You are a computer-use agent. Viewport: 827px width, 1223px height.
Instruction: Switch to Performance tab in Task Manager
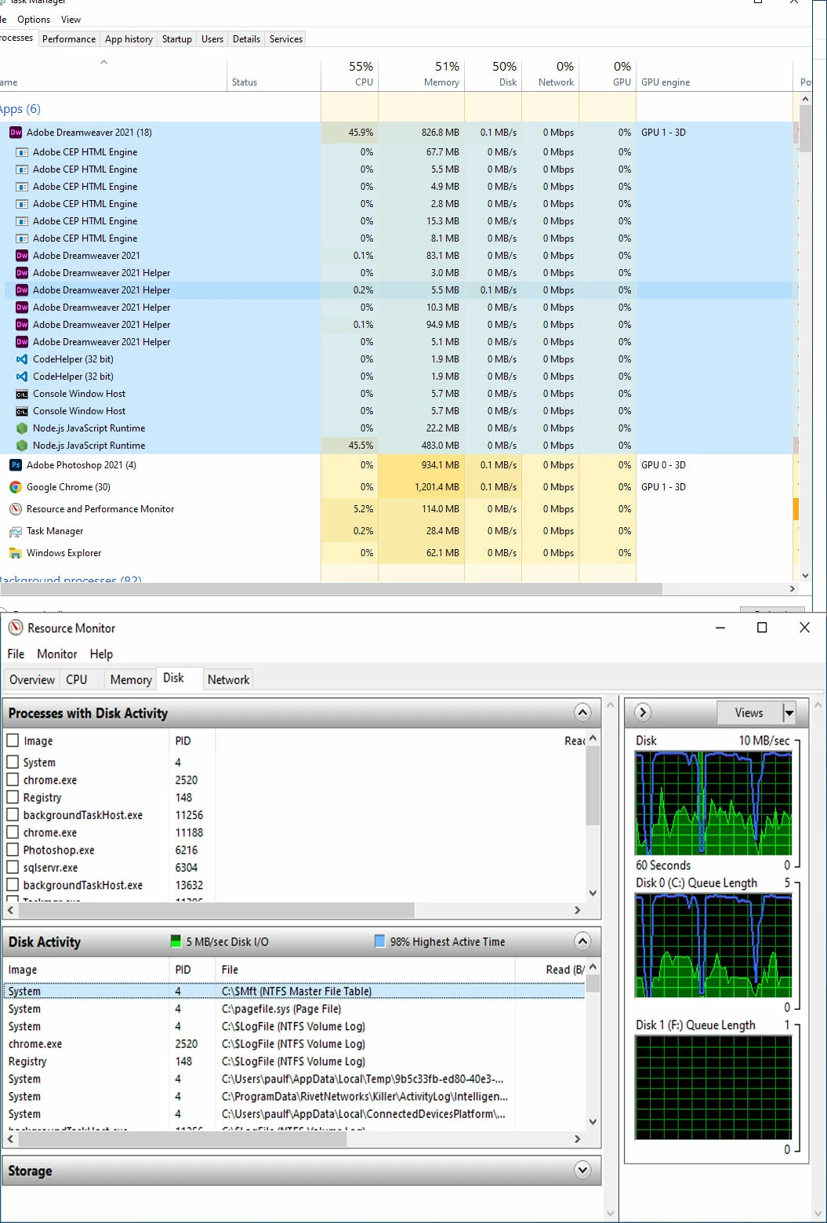(x=69, y=39)
